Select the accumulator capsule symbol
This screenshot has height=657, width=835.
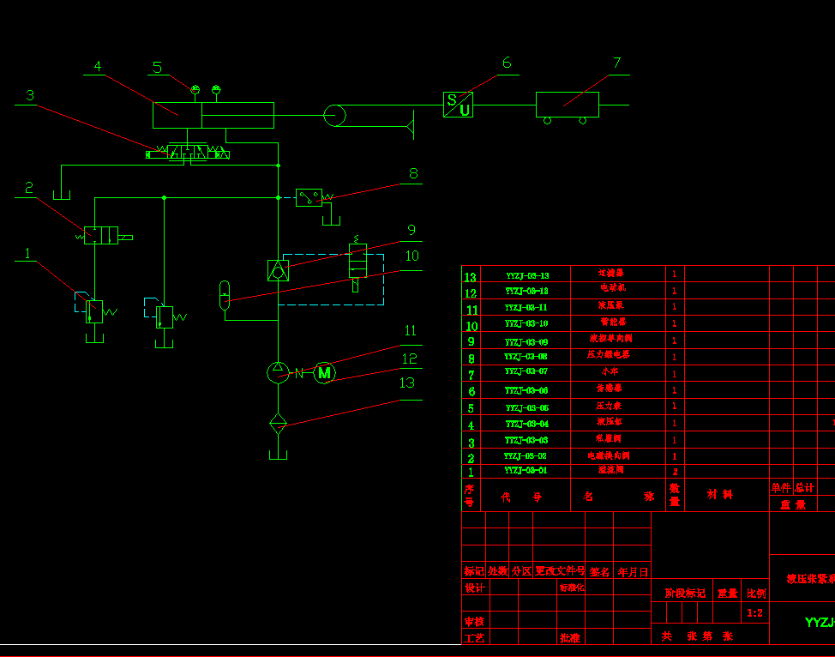[225, 295]
